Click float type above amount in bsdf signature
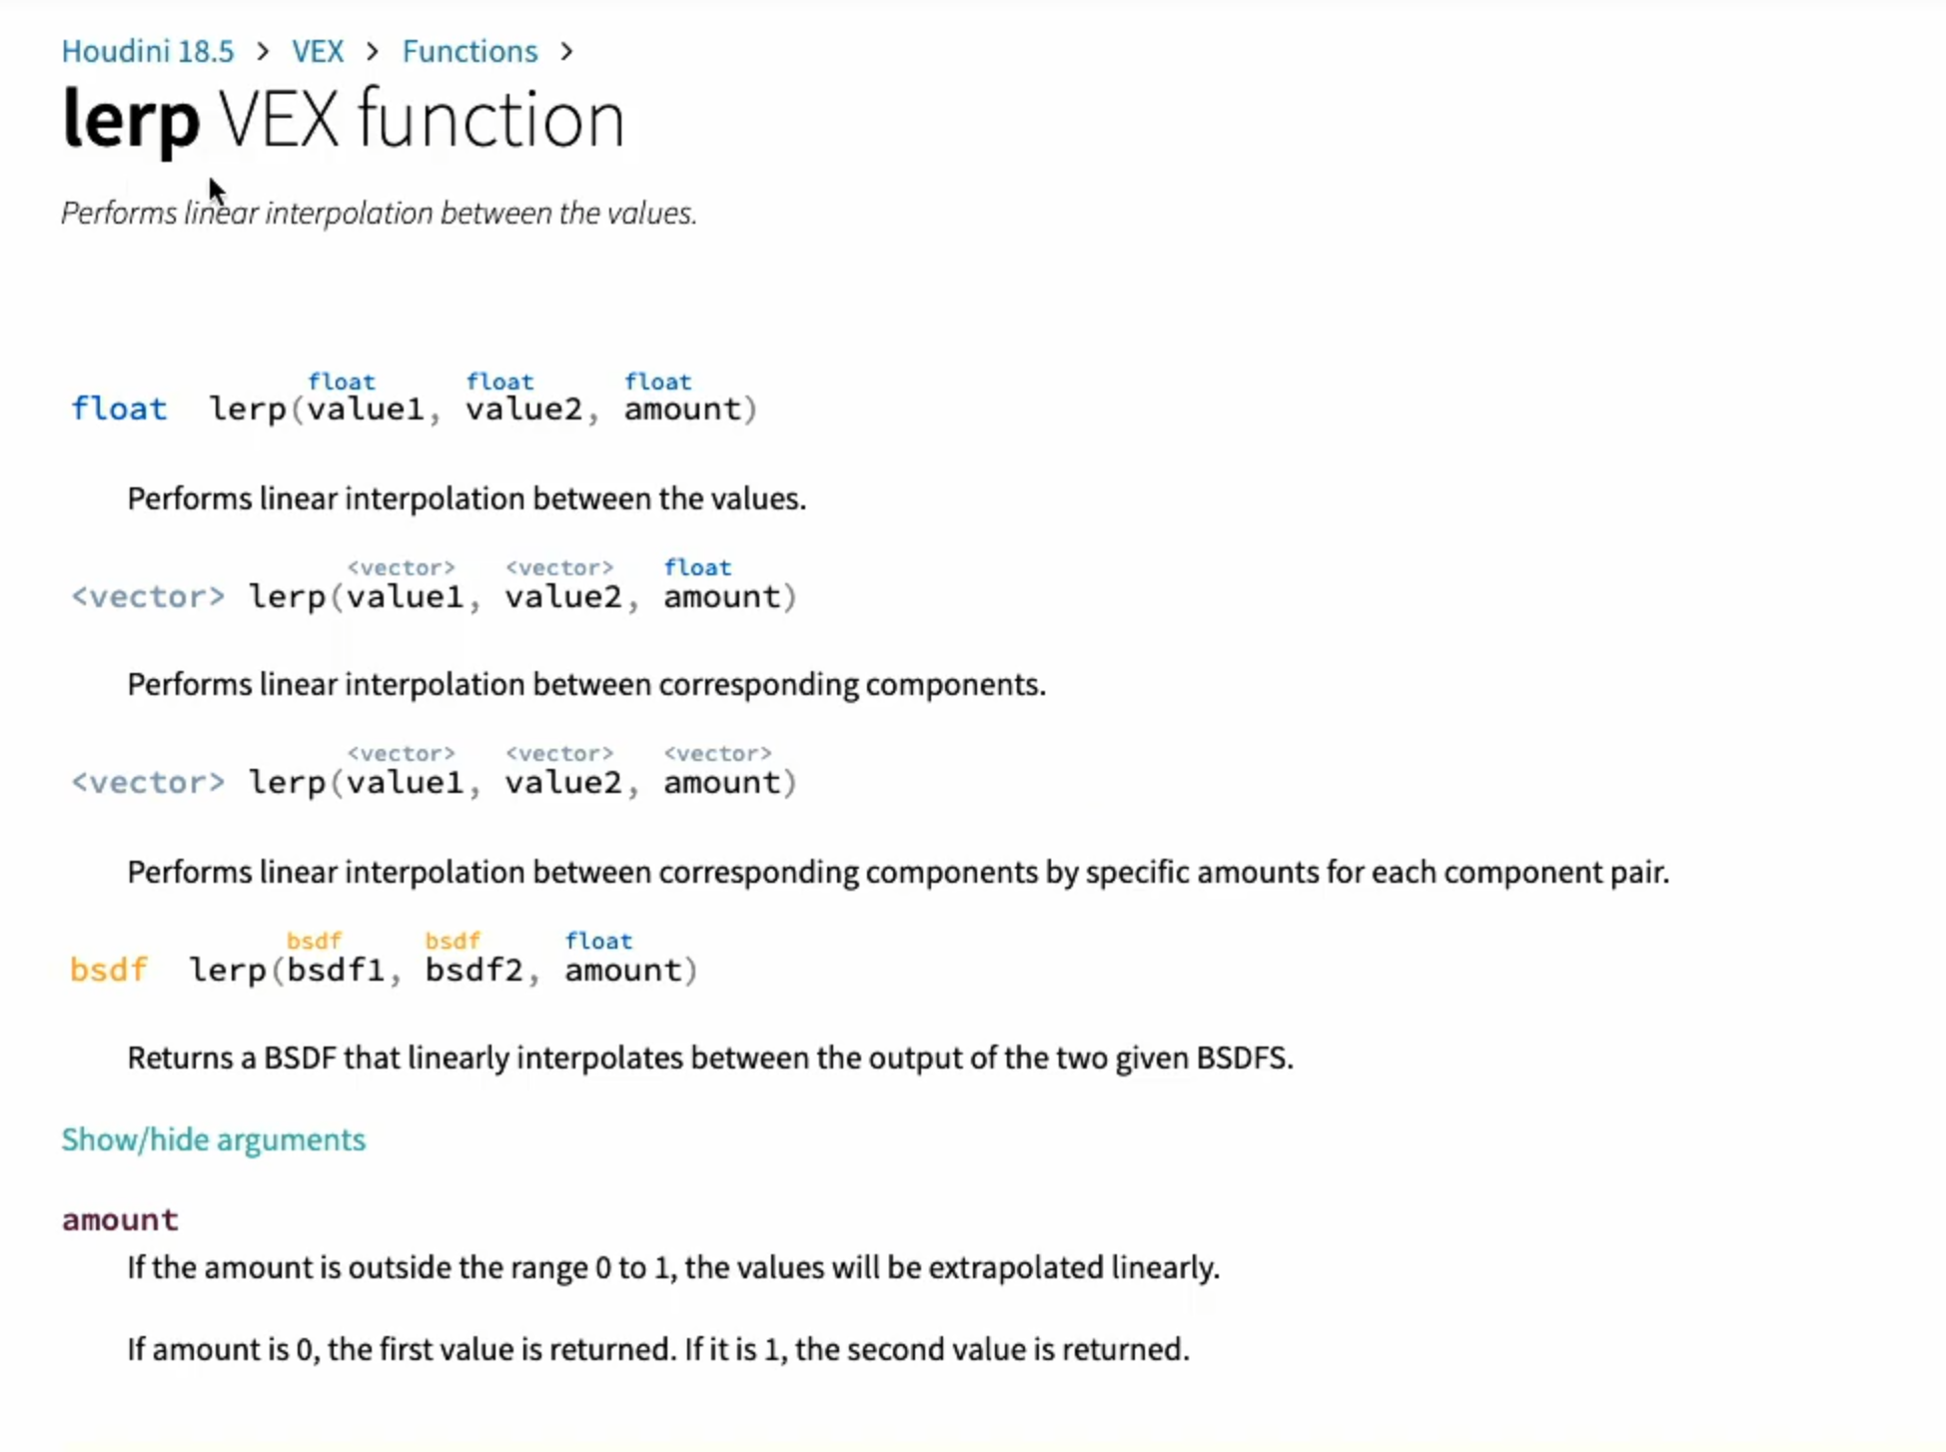This screenshot has height=1452, width=1946. [598, 941]
